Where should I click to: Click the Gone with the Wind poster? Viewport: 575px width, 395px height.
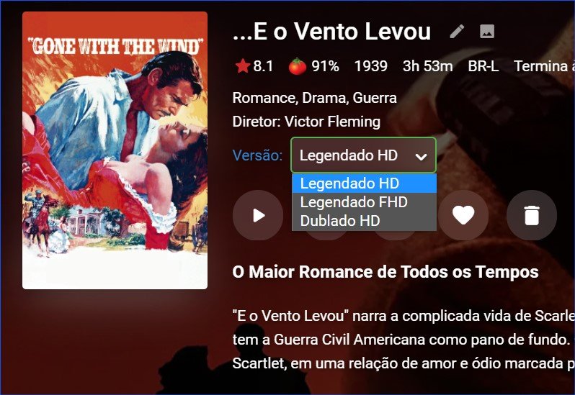pyautogui.click(x=115, y=150)
